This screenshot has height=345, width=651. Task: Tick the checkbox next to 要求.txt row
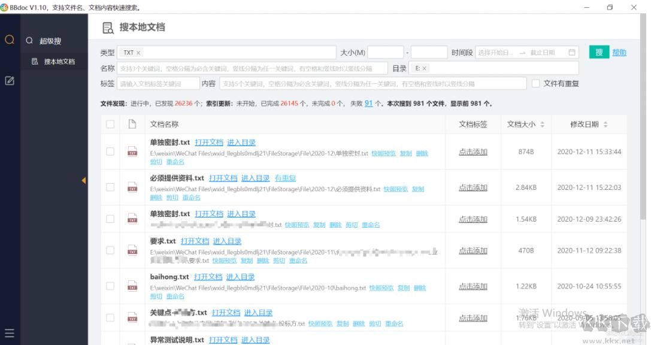(x=110, y=250)
